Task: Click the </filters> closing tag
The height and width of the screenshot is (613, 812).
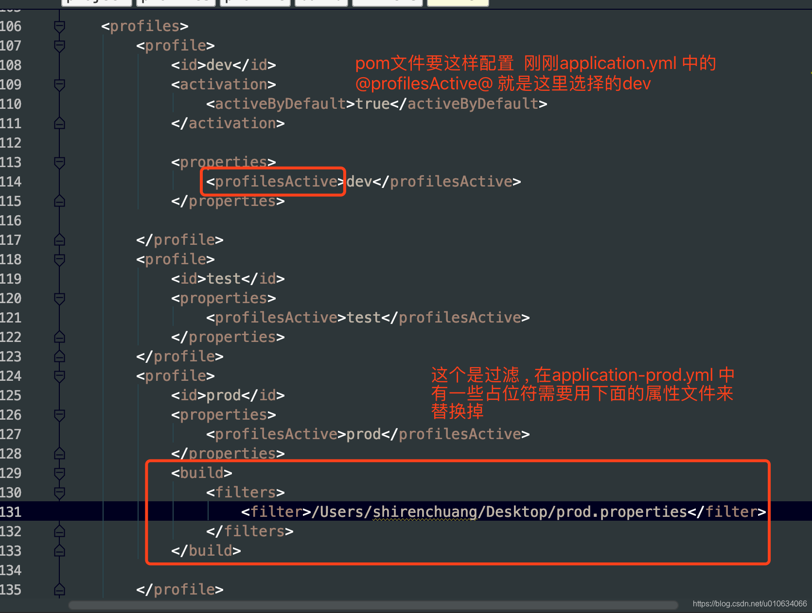Action: click(x=250, y=531)
